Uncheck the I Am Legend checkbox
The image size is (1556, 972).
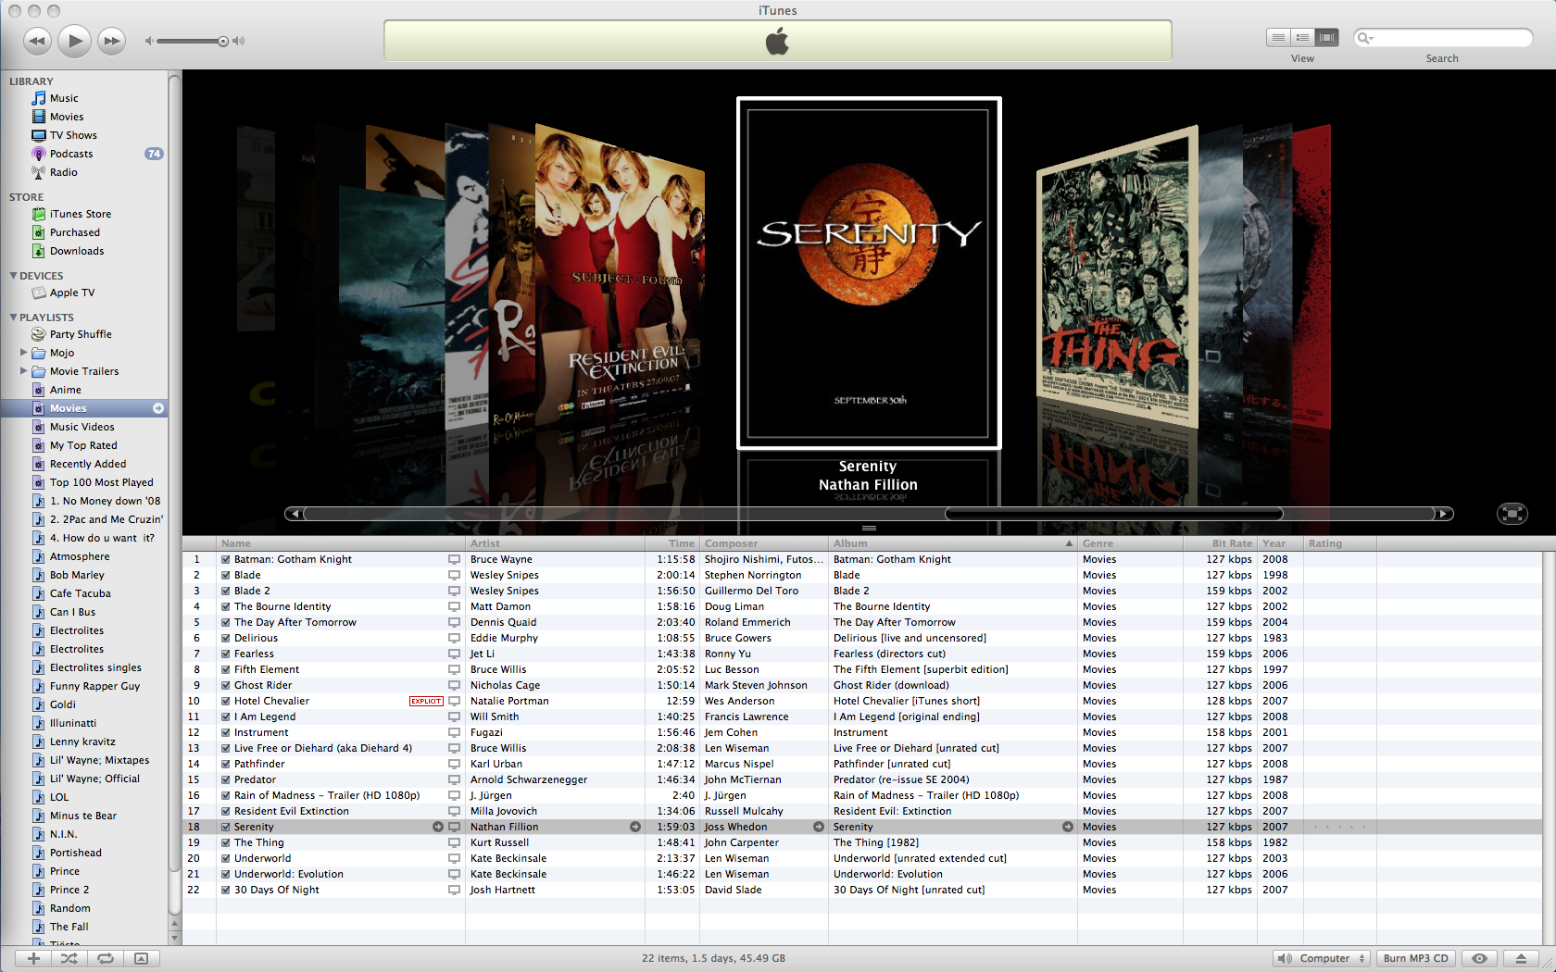(225, 717)
